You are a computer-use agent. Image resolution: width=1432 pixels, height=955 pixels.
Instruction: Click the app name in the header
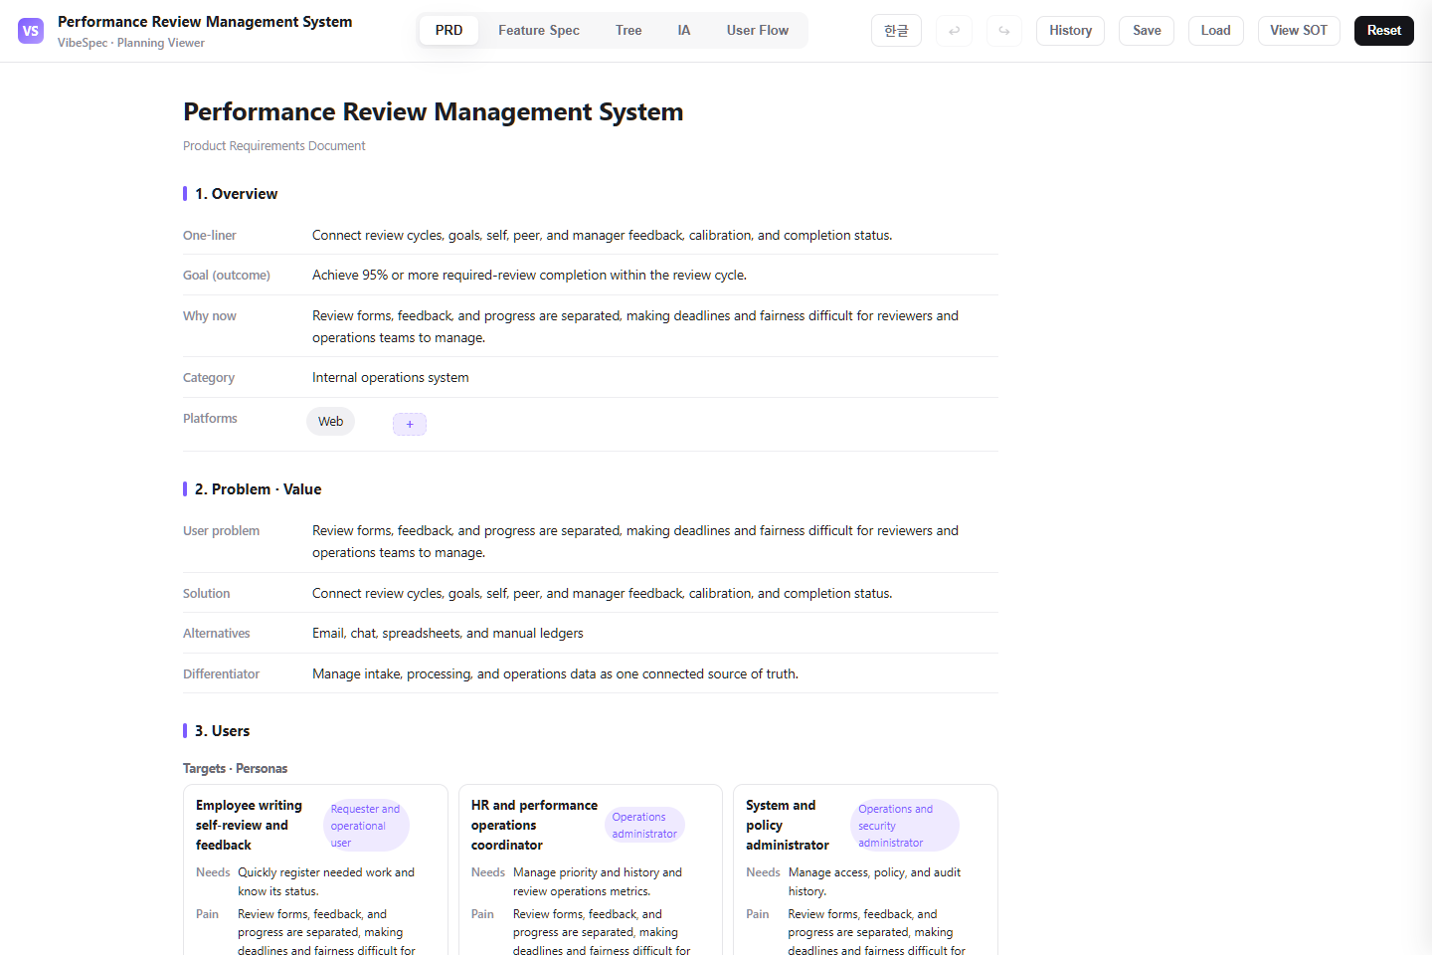tap(205, 22)
